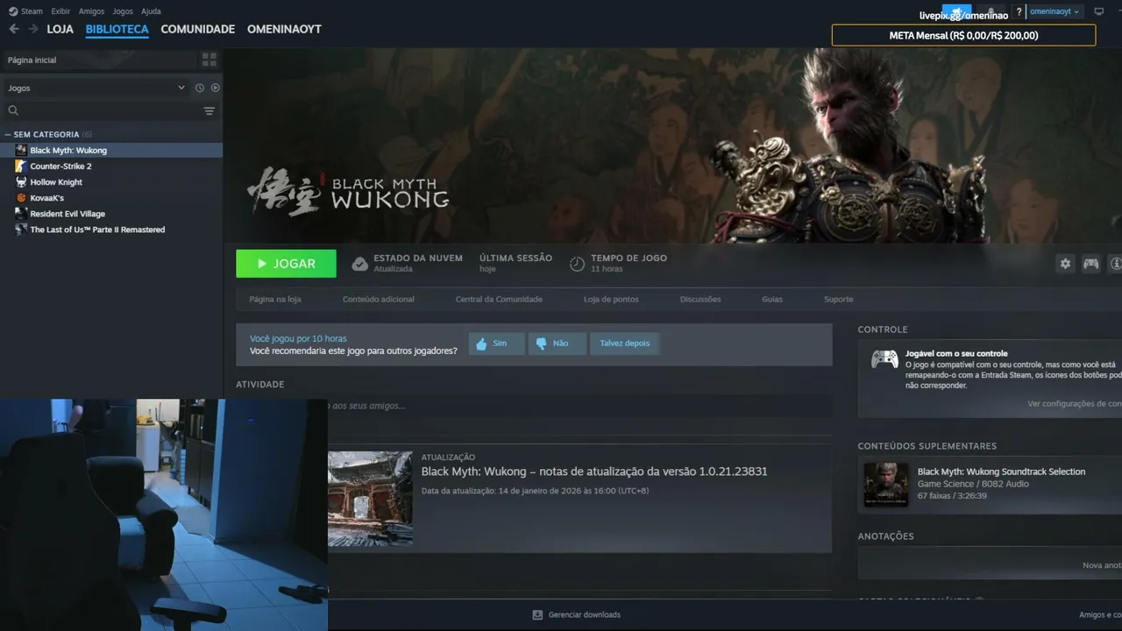Open the OMENINAOYT profile tab
The width and height of the screenshot is (1122, 631).
click(x=284, y=29)
